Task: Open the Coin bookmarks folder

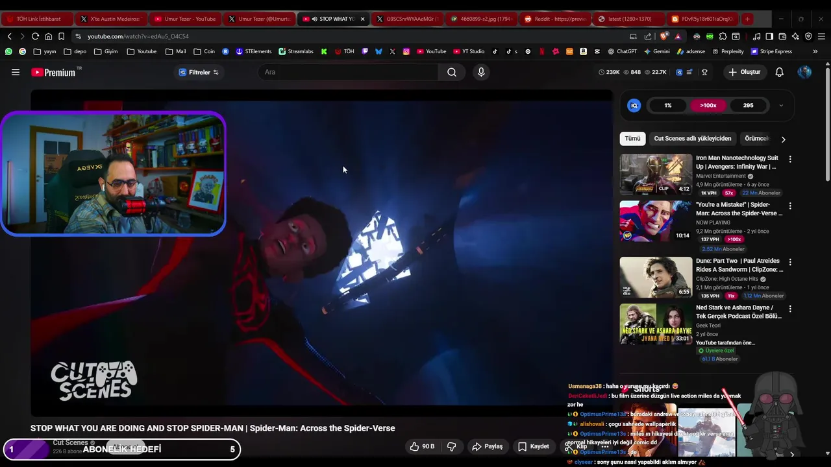Action: tap(204, 51)
